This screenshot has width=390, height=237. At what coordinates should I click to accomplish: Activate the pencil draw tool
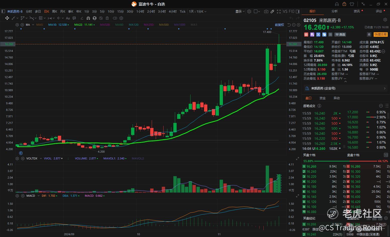pyautogui.click(x=272, y=11)
